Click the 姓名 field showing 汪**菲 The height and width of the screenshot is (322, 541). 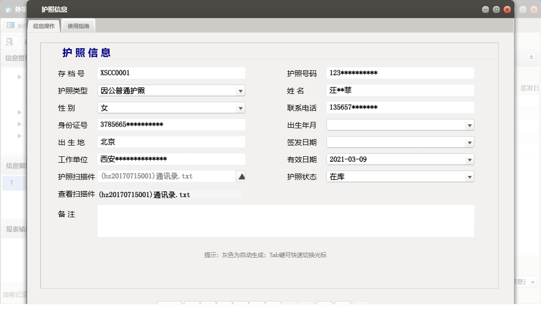point(400,90)
